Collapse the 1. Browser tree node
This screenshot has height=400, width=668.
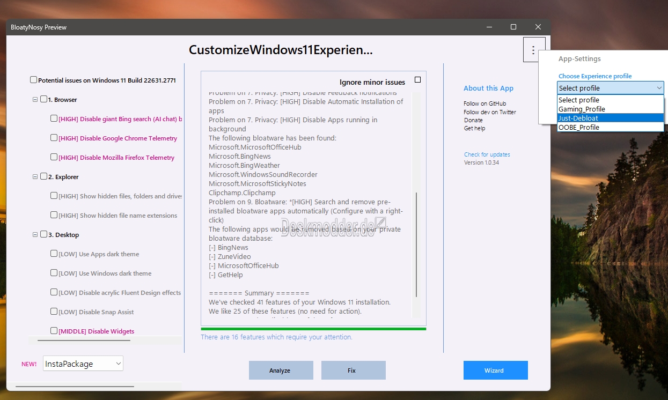35,99
